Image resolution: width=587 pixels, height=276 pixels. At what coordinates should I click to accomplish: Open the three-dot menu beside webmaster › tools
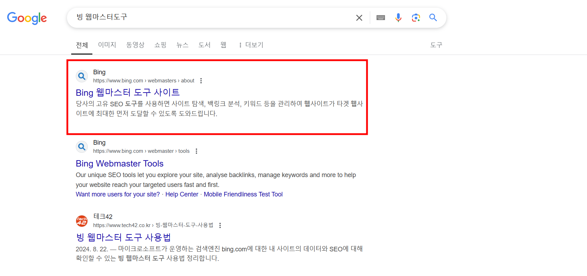pyautogui.click(x=196, y=151)
